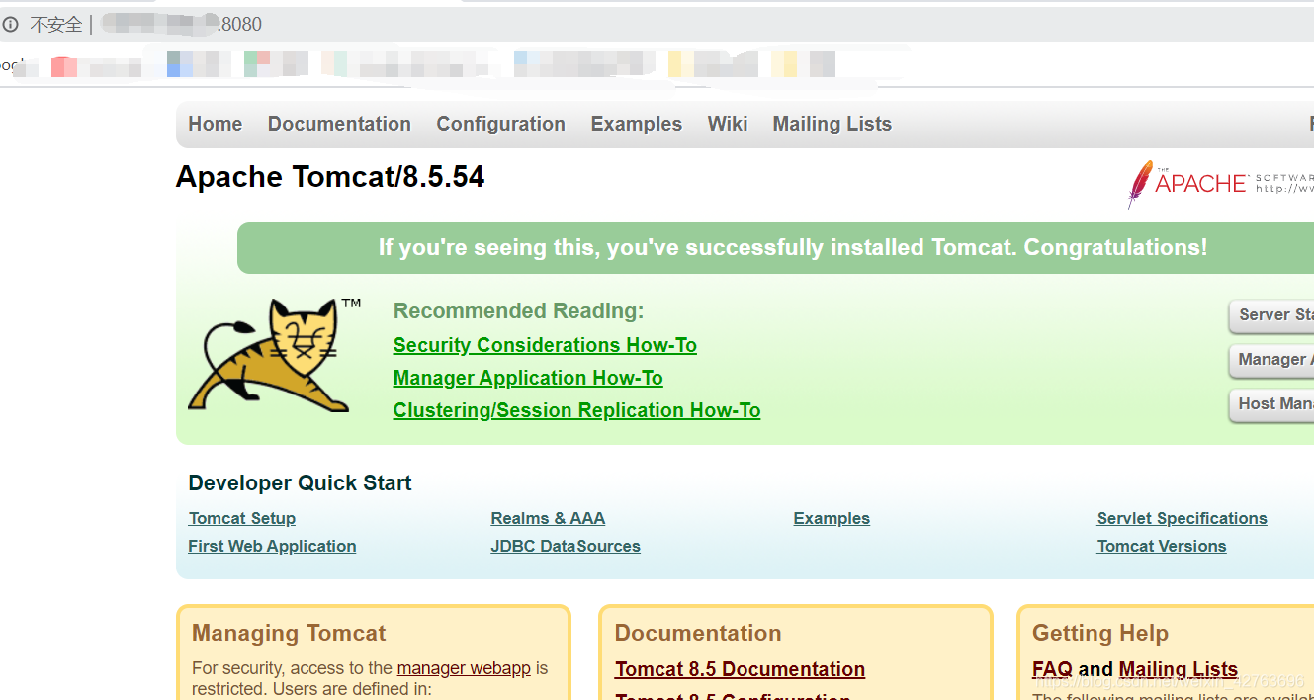Open the Examples link under Developer Quick Start

832,518
